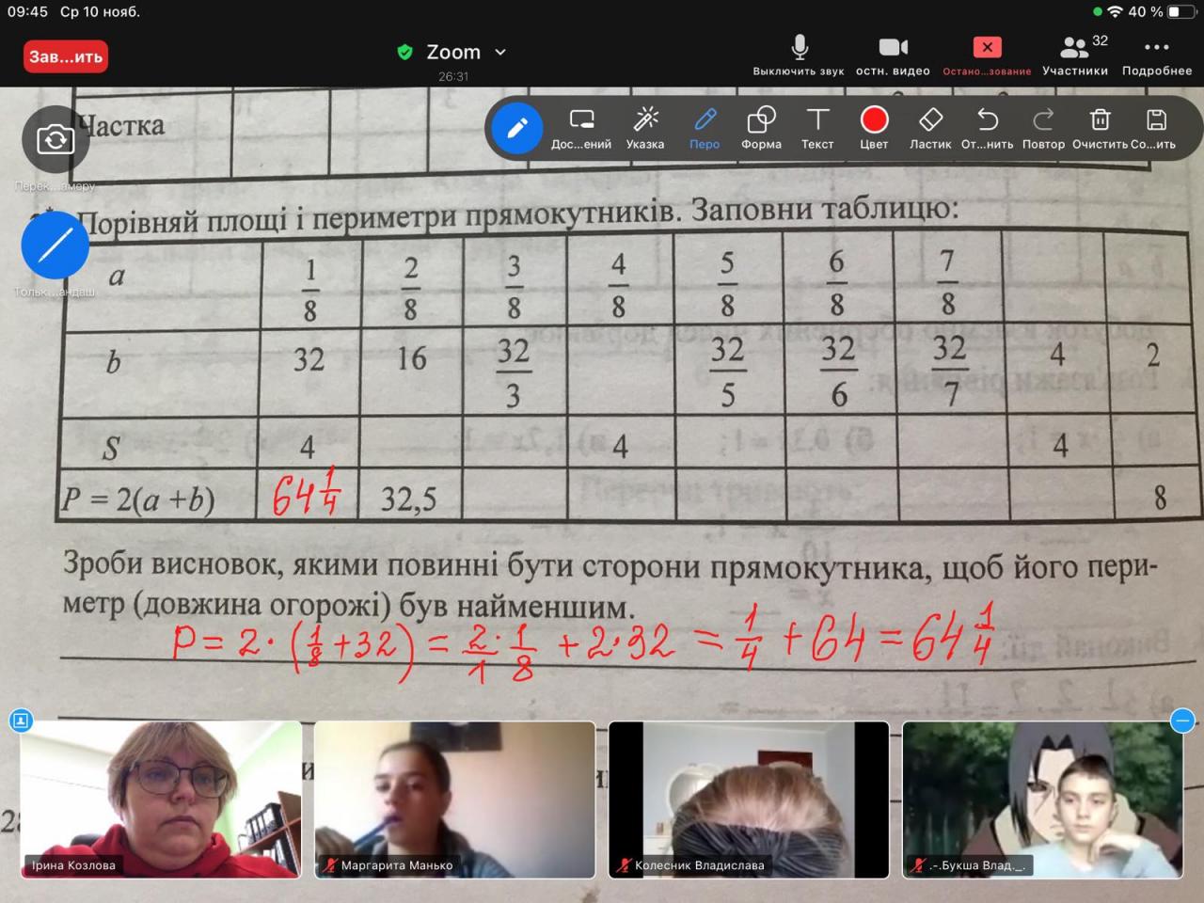Open the Shape (Форма) tool

[761, 126]
